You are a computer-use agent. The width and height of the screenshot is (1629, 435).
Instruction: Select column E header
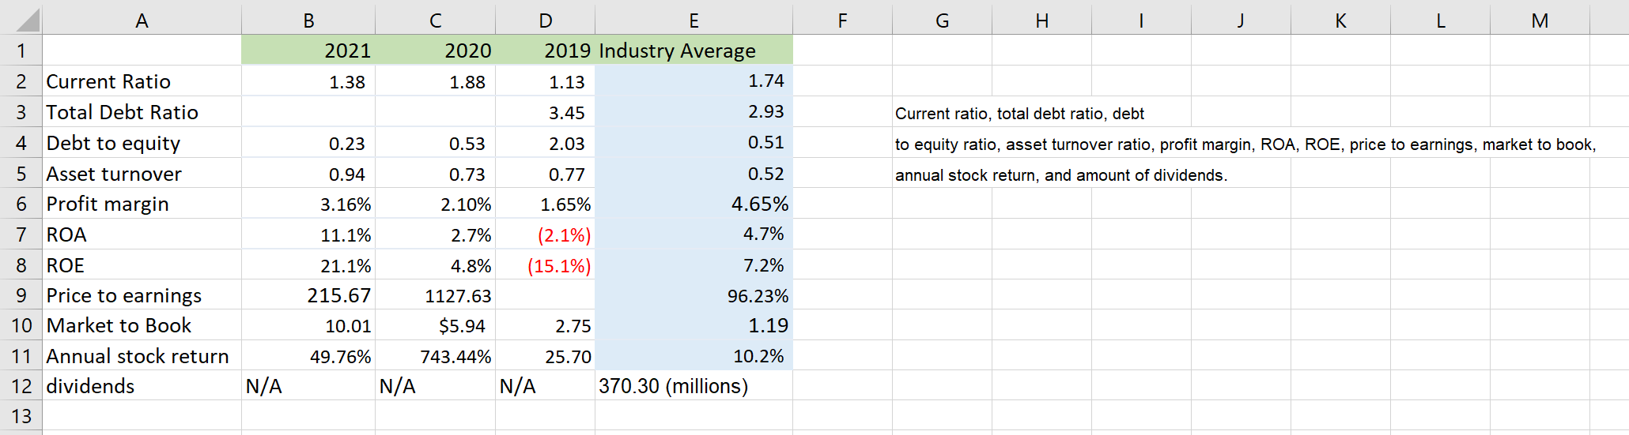click(694, 20)
